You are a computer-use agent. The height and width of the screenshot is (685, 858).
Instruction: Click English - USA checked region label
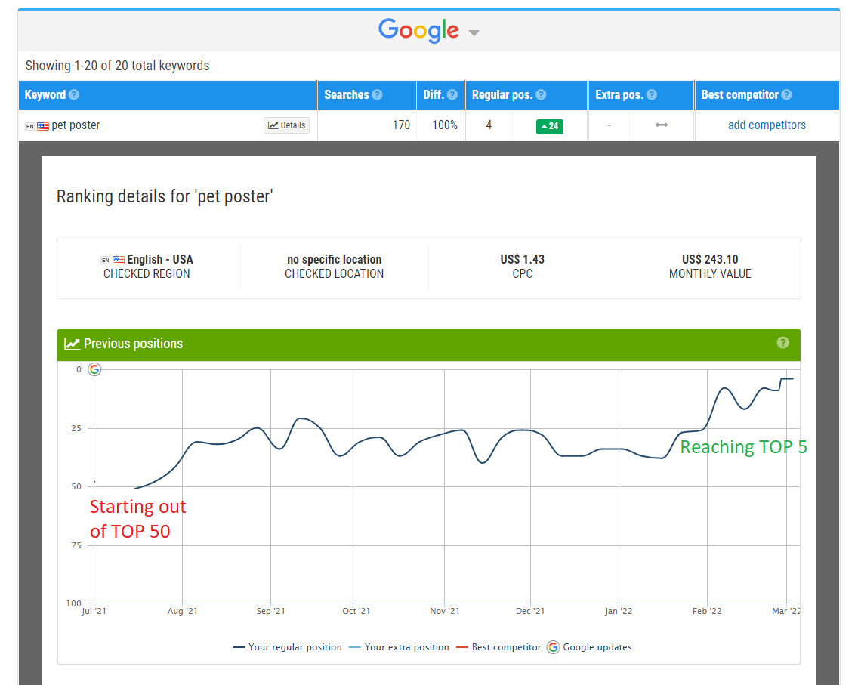point(160,259)
